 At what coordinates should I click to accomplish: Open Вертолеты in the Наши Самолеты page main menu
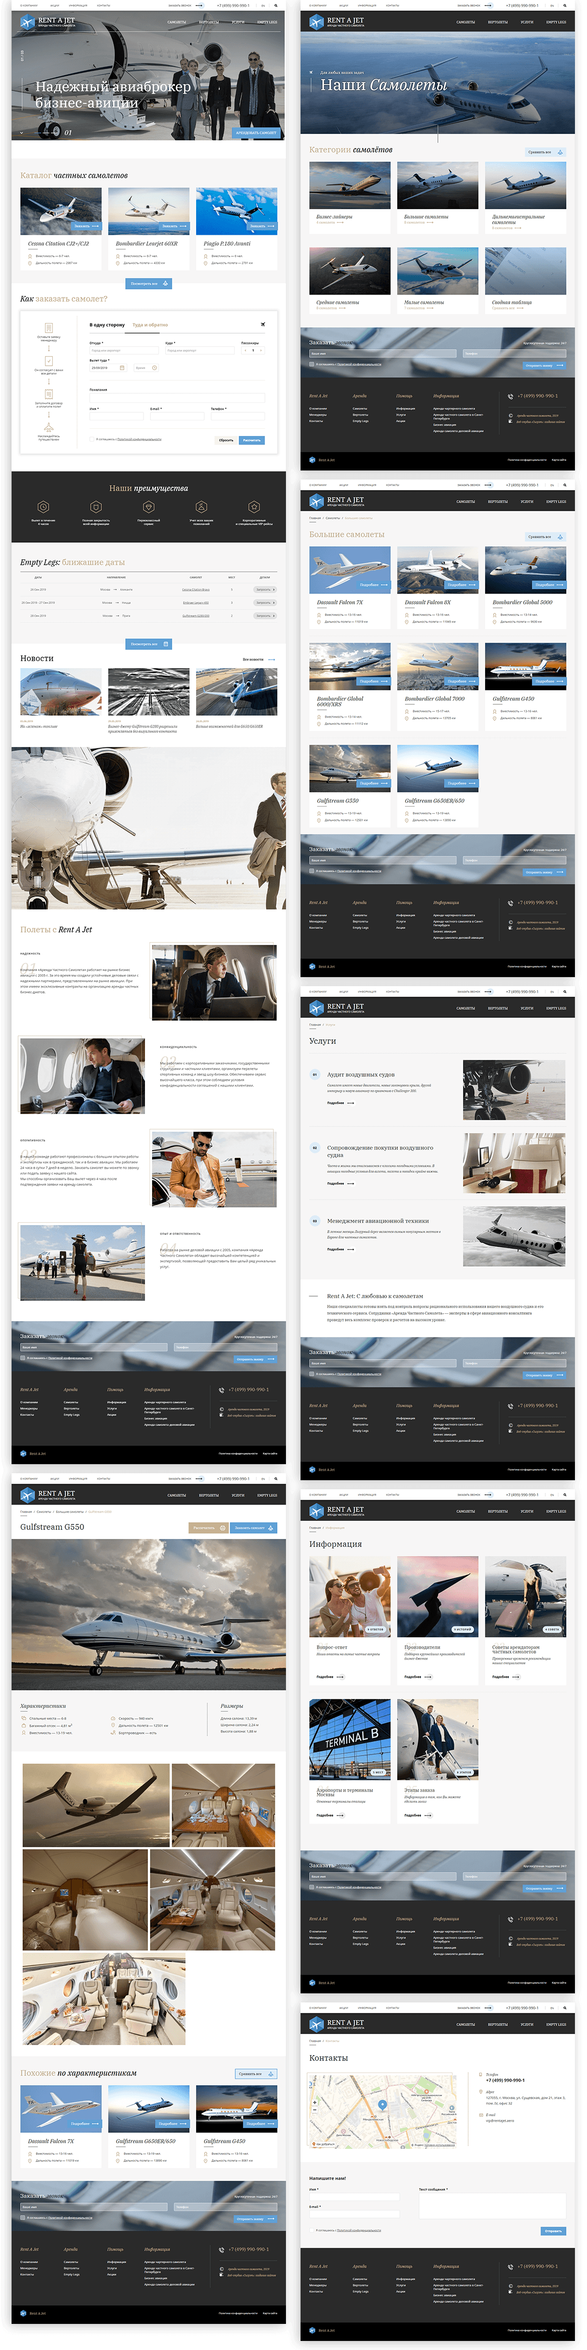click(x=498, y=22)
